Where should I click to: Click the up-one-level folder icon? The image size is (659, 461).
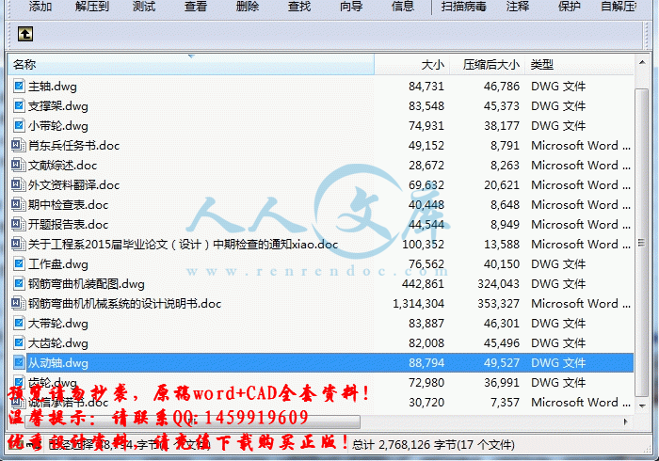coord(25,34)
